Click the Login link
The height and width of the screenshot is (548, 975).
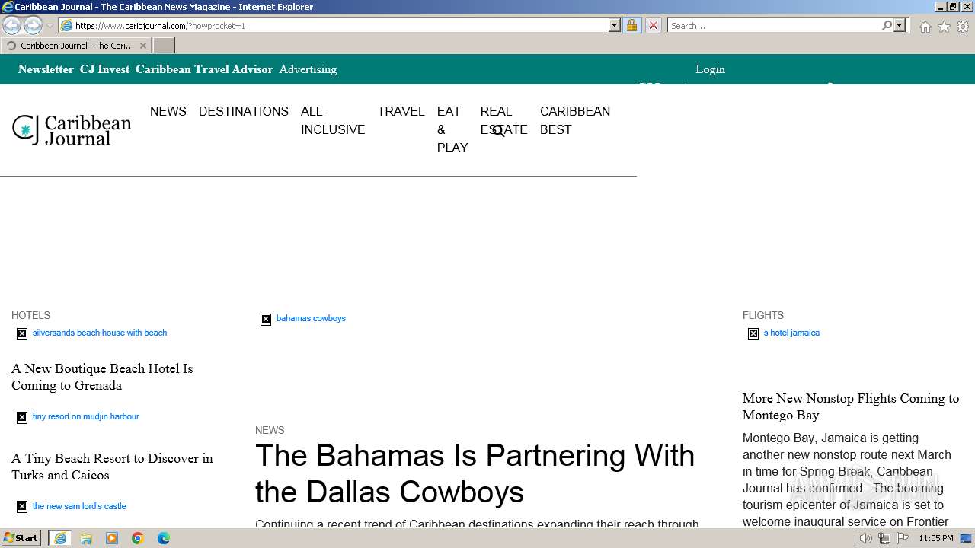(710, 69)
